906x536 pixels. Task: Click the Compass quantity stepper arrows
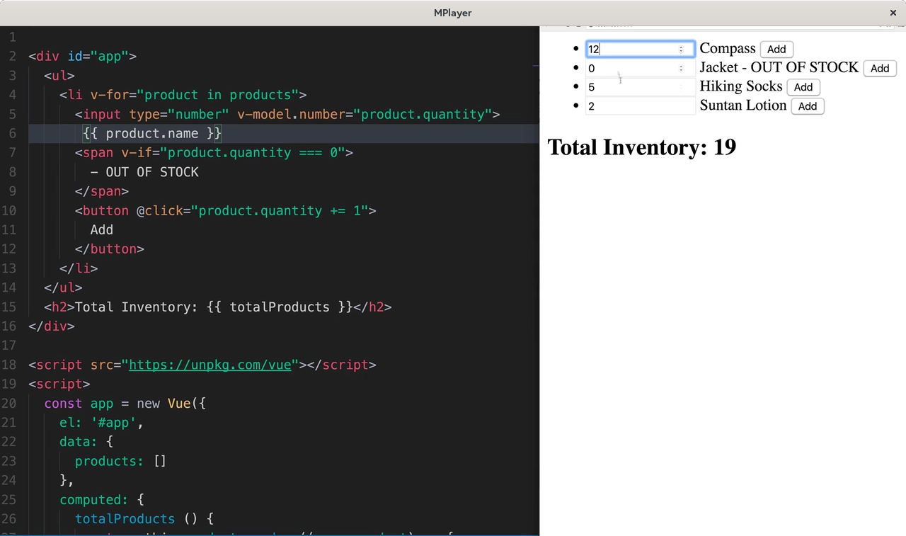click(681, 49)
